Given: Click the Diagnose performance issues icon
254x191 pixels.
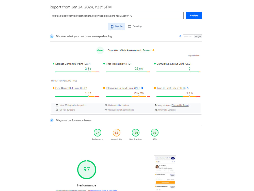Looking at the screenshot, I should (52, 120).
